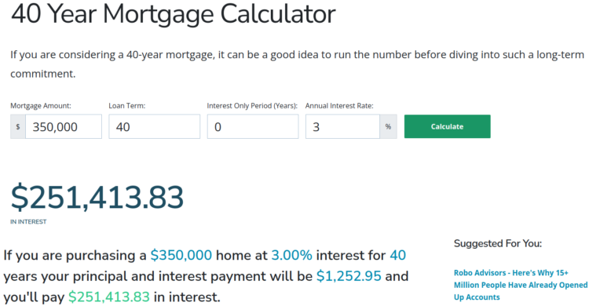Image resolution: width=589 pixels, height=306 pixels.
Task: Click the blue $350,000 home price text
Action: tap(181, 255)
